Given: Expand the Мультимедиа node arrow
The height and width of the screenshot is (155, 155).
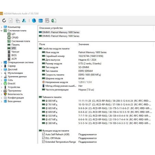Looking at the screenshot, I should (1, 73).
